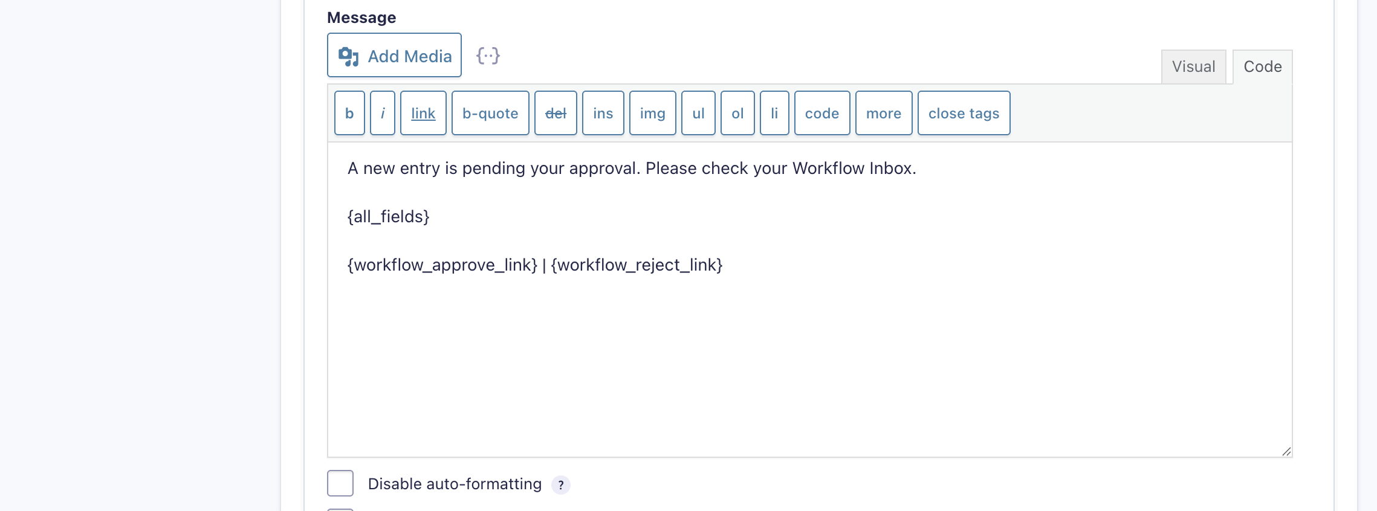Insert an image with img button
Screen dimensions: 1377x511
(x=652, y=113)
